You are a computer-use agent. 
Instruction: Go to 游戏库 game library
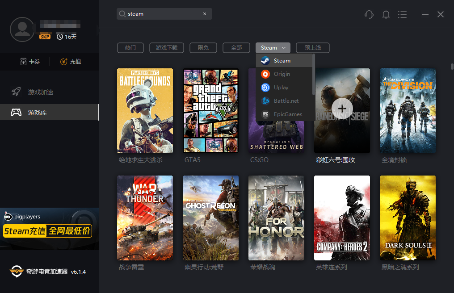coord(50,113)
